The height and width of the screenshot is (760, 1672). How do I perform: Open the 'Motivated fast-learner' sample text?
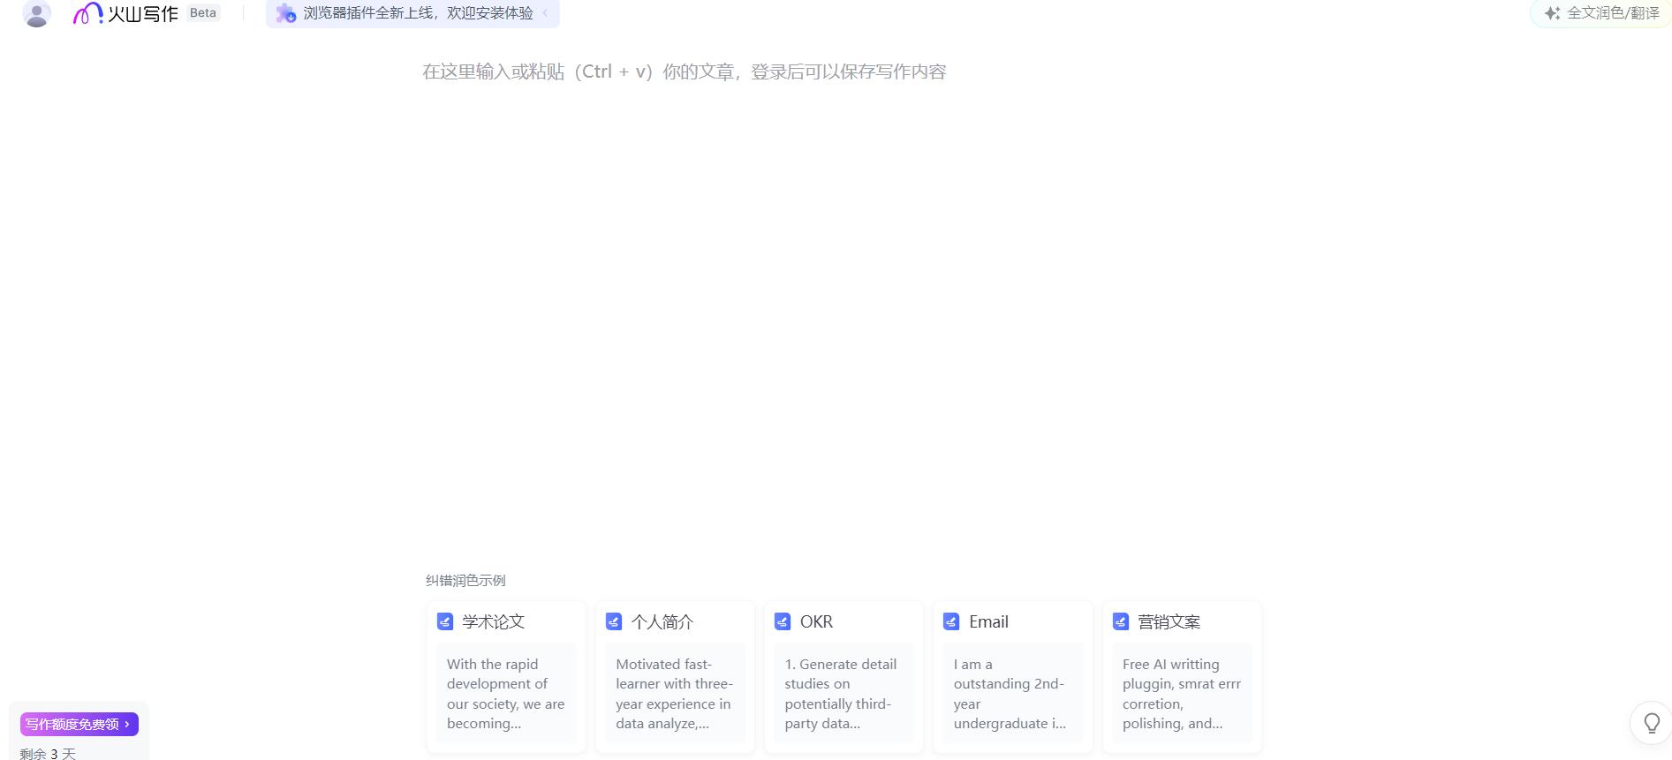pyautogui.click(x=675, y=694)
